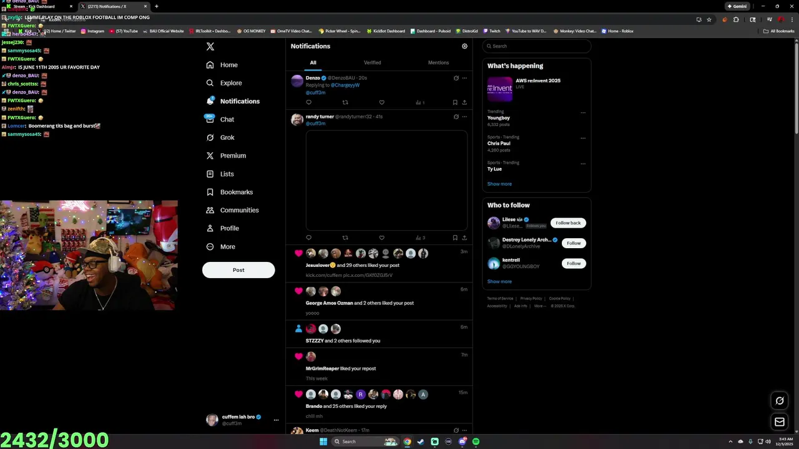Open floating Messages envelope button
Viewport: 799px width, 449px height.
pos(780,422)
